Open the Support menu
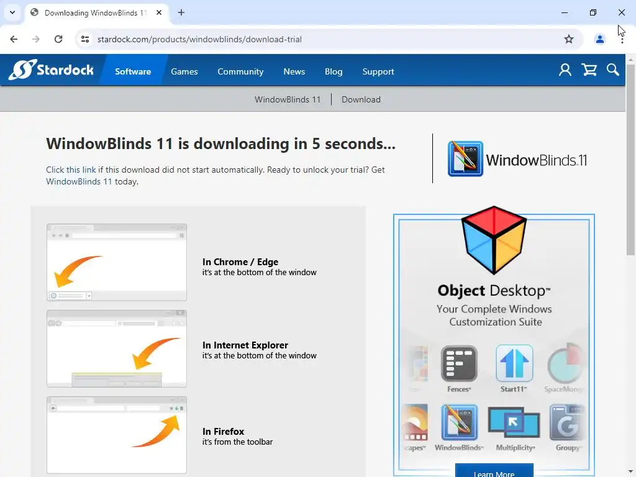Viewport: 636px width, 477px height. [378, 71]
